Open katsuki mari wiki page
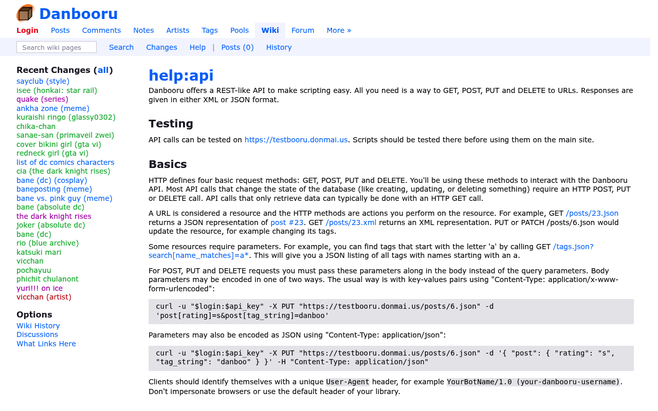 [39, 252]
